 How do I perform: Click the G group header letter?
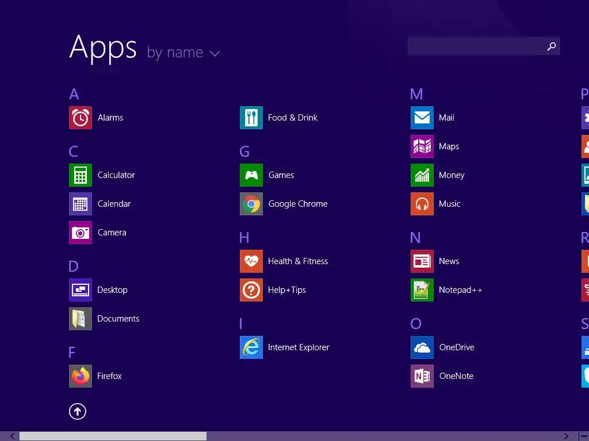click(244, 152)
